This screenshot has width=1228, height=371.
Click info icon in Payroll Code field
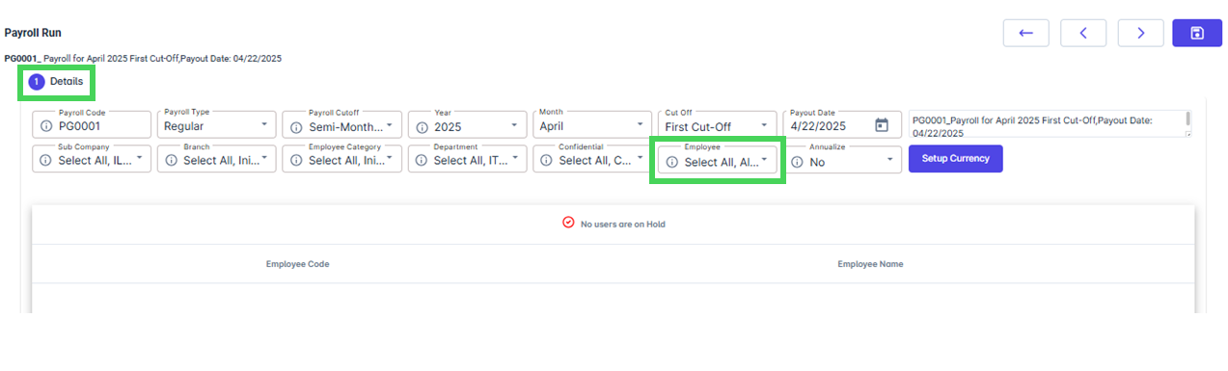(45, 126)
